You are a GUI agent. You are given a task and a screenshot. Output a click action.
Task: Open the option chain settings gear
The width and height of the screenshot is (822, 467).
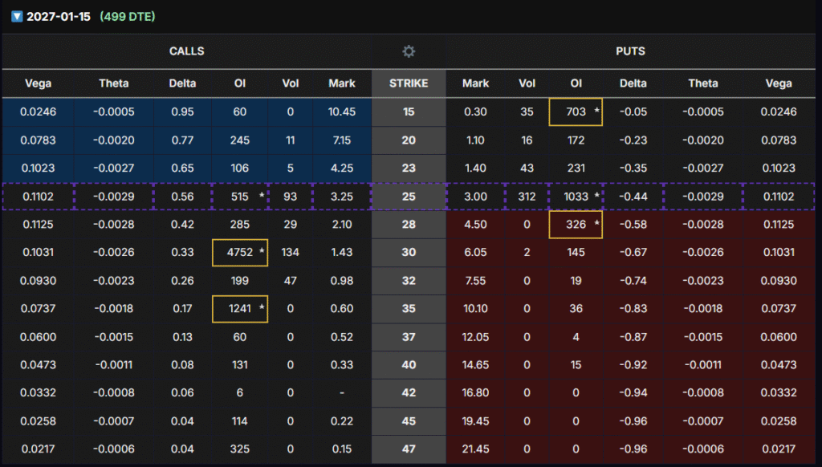409,51
